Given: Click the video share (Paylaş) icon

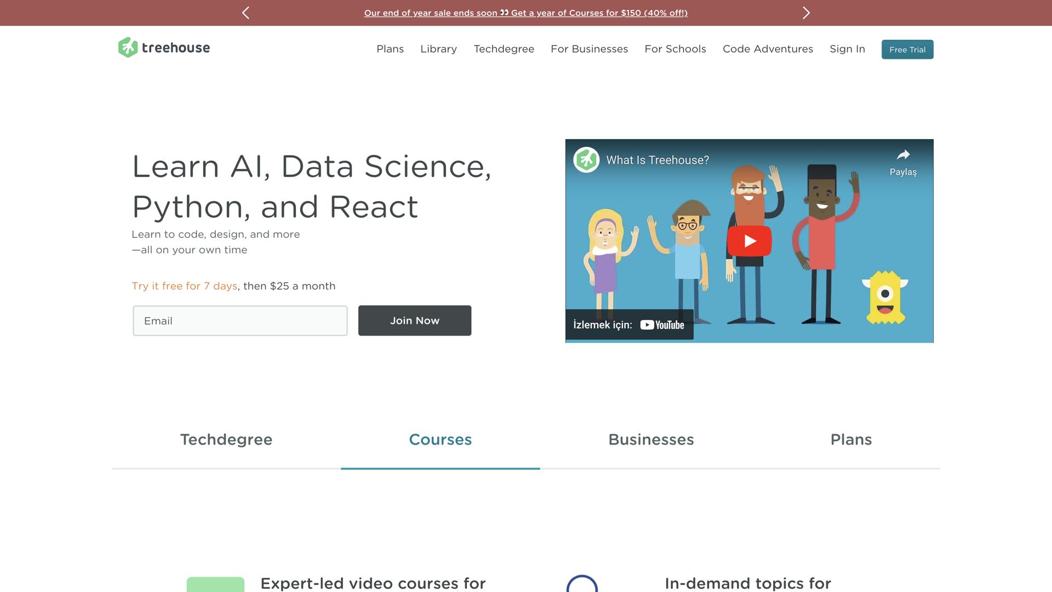Looking at the screenshot, I should pos(903,155).
